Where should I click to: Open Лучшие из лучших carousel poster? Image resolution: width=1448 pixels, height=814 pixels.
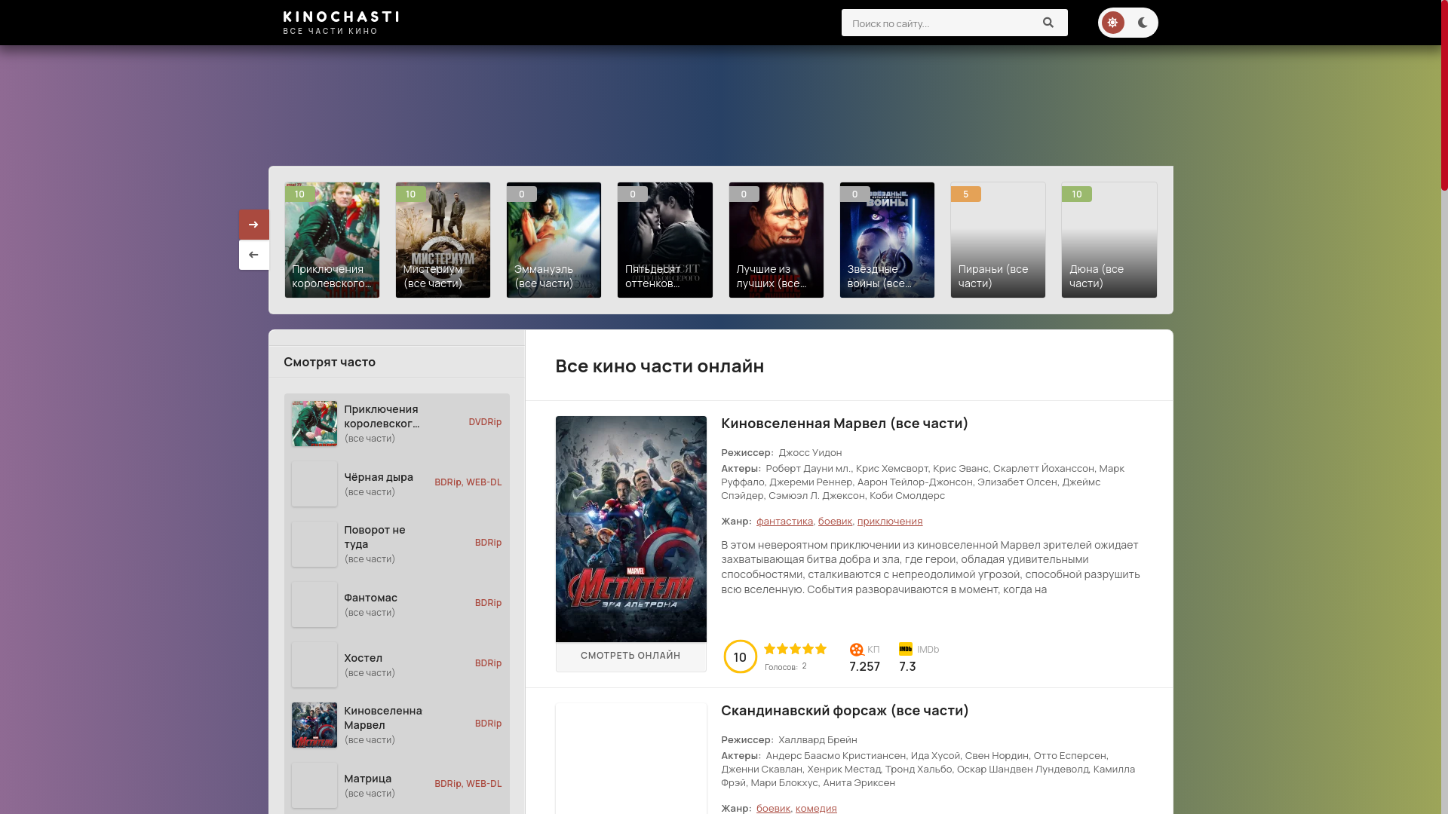(776, 240)
